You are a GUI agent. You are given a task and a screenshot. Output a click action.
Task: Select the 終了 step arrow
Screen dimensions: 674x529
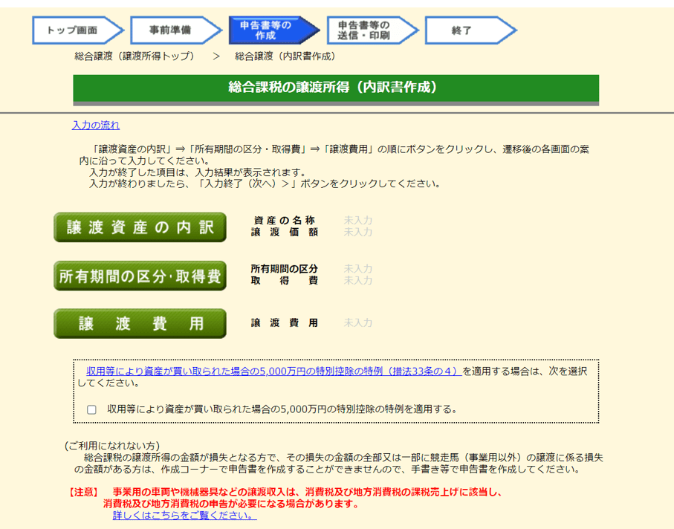[470, 30]
